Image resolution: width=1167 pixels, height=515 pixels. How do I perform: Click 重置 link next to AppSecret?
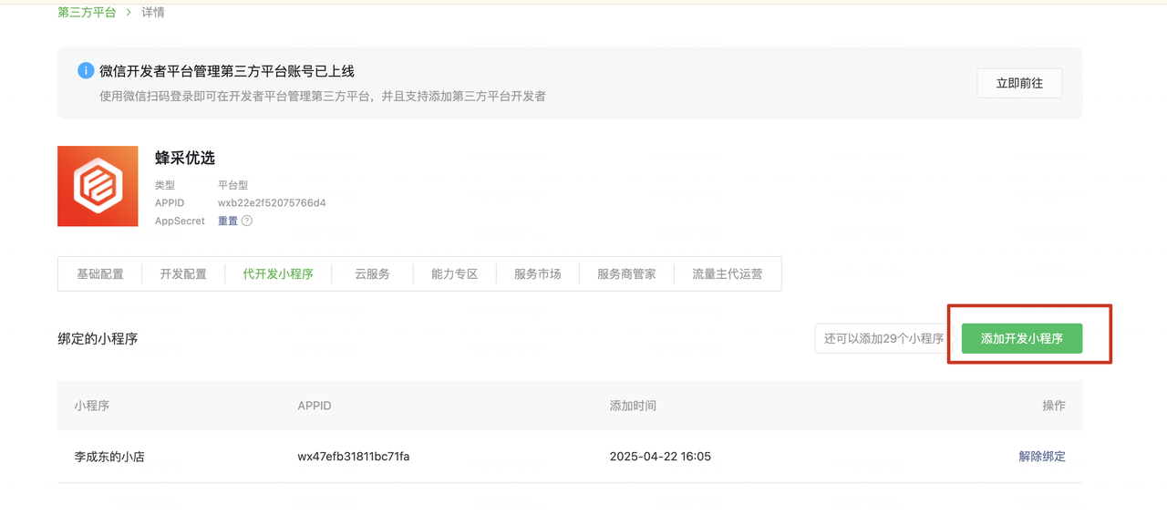[227, 221]
